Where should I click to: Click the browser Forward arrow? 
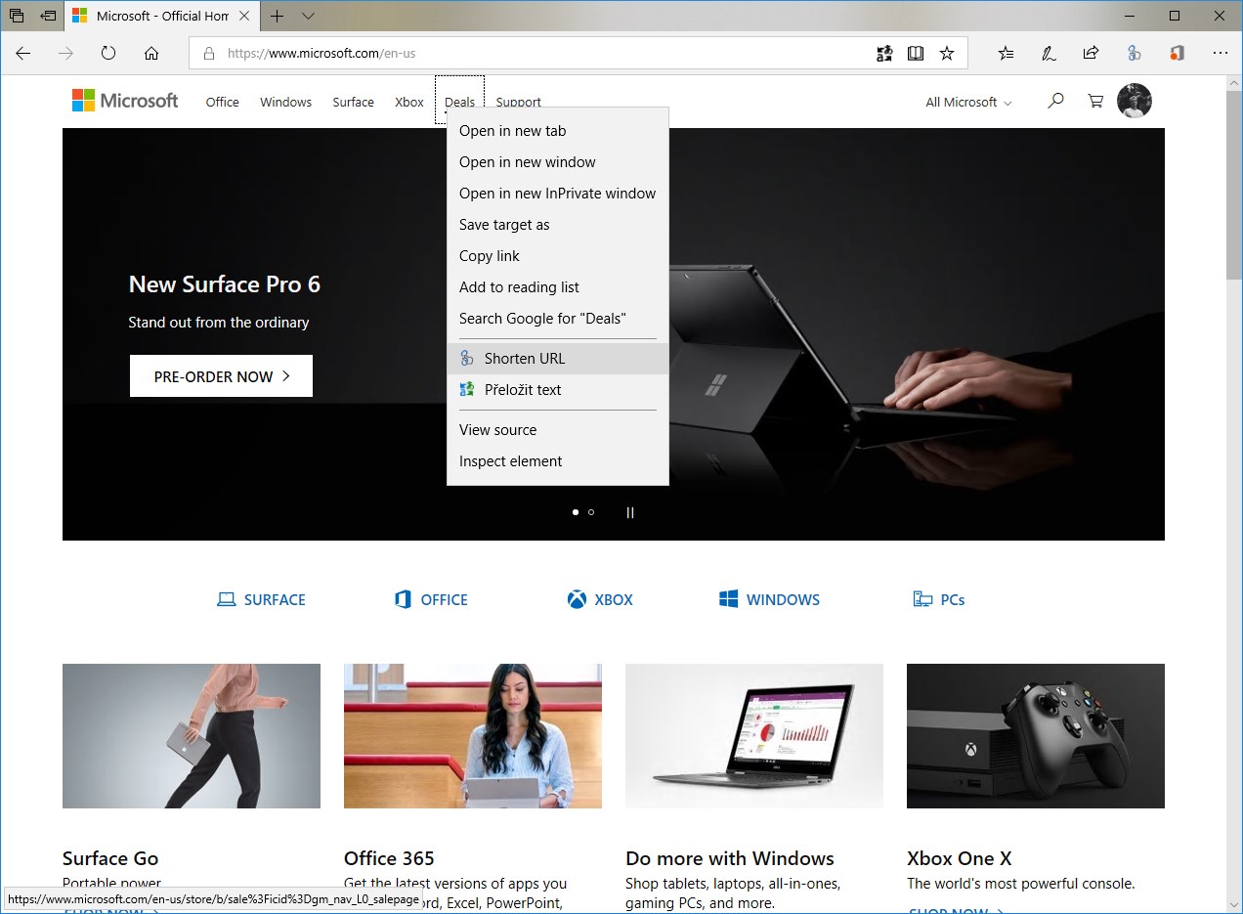pos(66,54)
